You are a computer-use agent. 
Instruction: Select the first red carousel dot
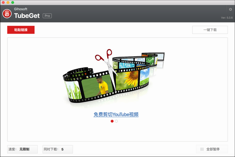pos(112,121)
